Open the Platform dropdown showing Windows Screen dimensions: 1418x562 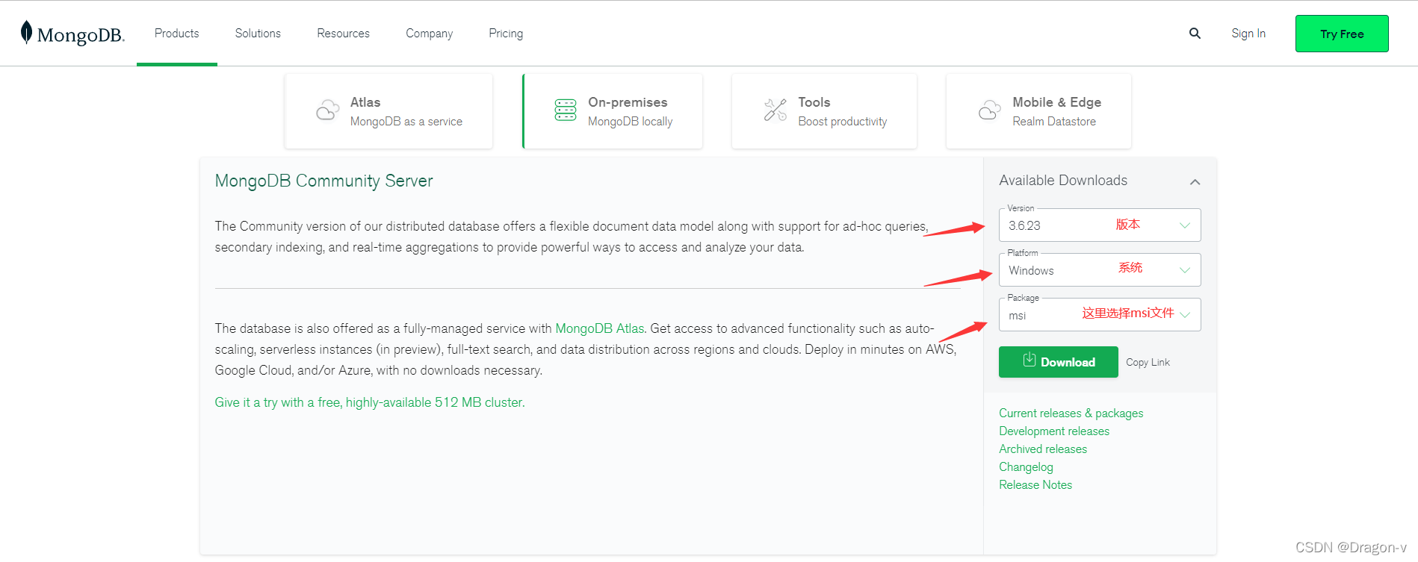(x=1100, y=269)
